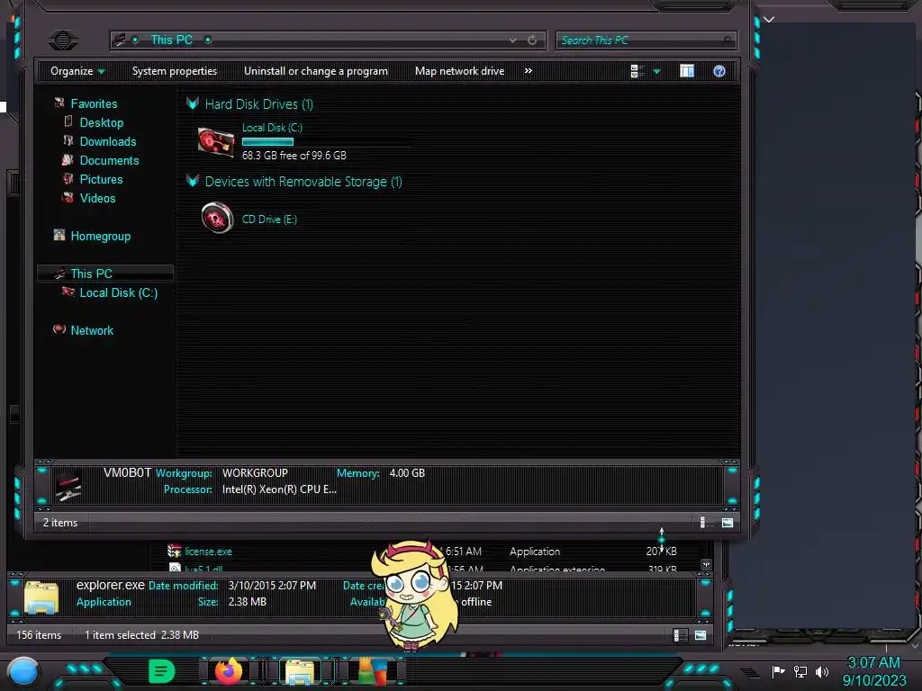Switch This PC window to large icons view
This screenshot has width=922, height=691.
[x=728, y=523]
